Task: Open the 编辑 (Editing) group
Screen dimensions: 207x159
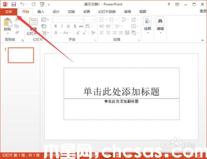Action: pos(160,25)
